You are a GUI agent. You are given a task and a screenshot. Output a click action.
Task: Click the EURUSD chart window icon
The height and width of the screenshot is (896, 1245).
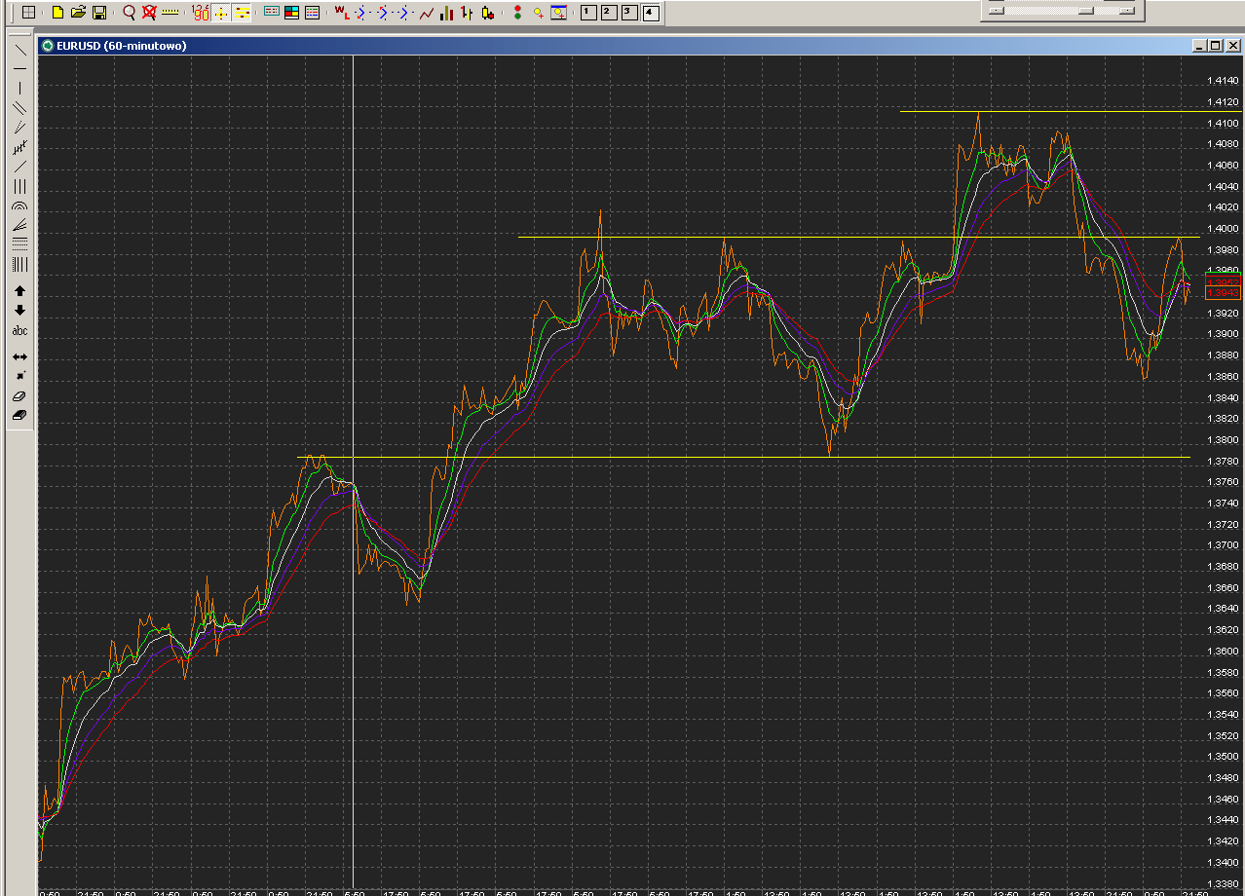click(46, 46)
